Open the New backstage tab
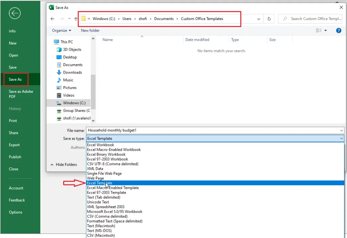347x238 pixels. pyautogui.click(x=13, y=43)
